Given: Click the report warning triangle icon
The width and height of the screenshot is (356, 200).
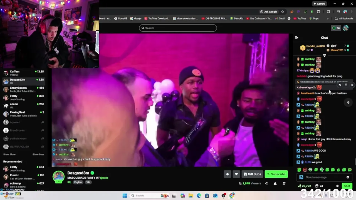Looking at the screenshot, I should [x=275, y=183].
